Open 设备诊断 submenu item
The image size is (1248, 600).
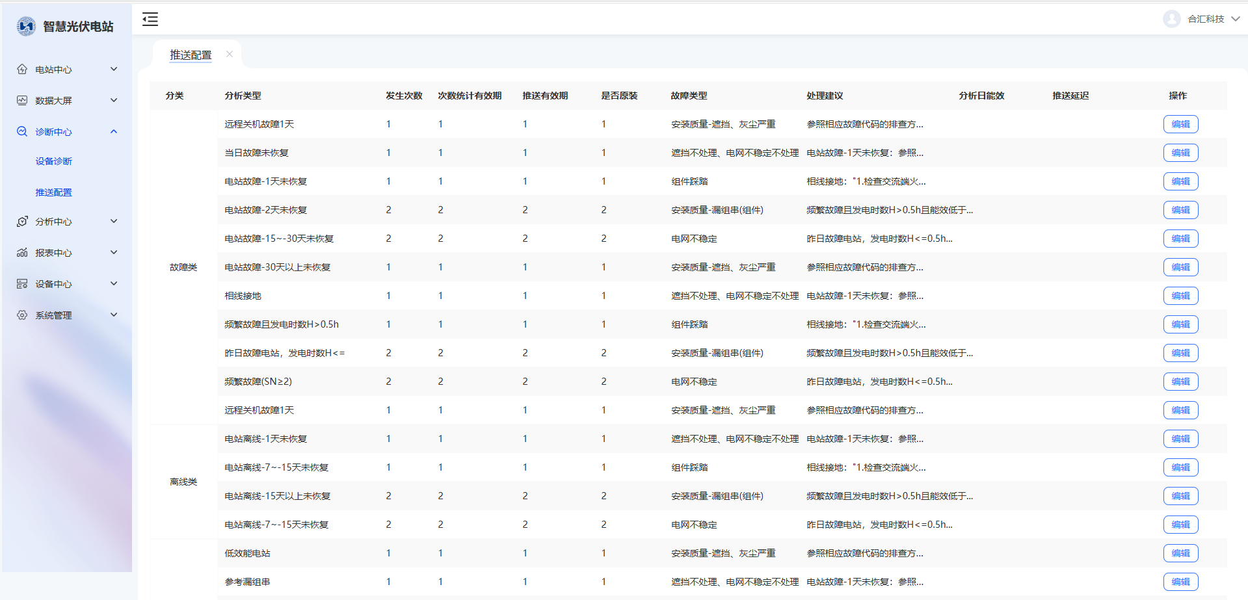pyautogui.click(x=54, y=161)
